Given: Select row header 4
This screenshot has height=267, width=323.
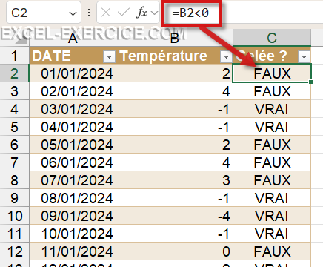Looking at the screenshot, I should point(14,109).
